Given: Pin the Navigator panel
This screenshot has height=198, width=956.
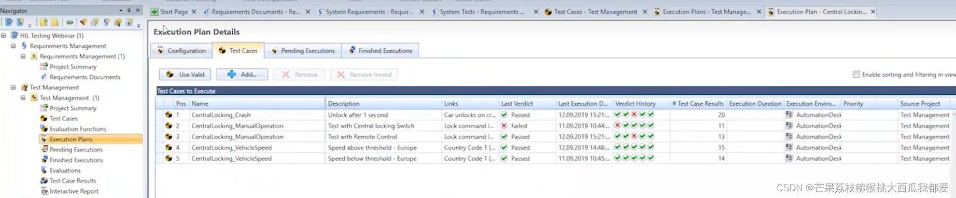Looking at the screenshot, I should [x=129, y=10].
